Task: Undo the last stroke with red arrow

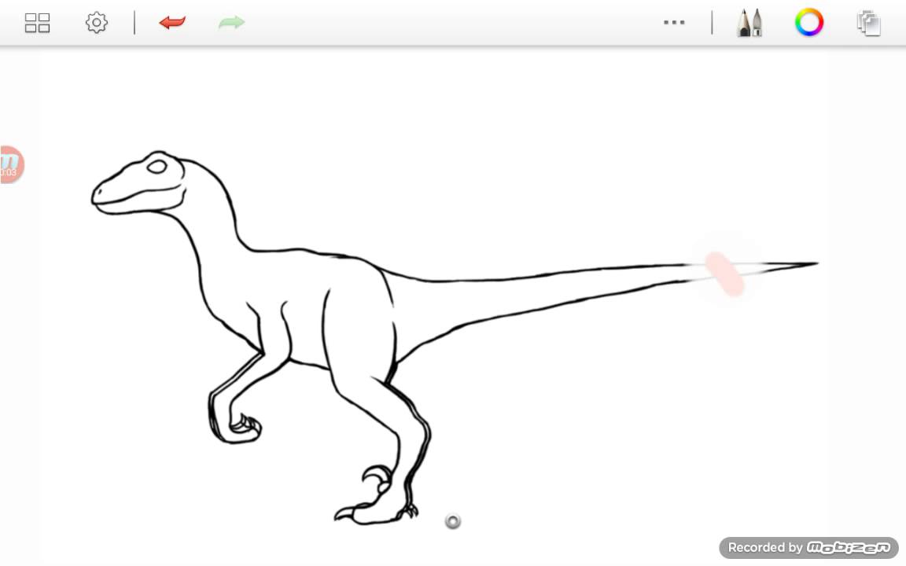Action: (172, 23)
